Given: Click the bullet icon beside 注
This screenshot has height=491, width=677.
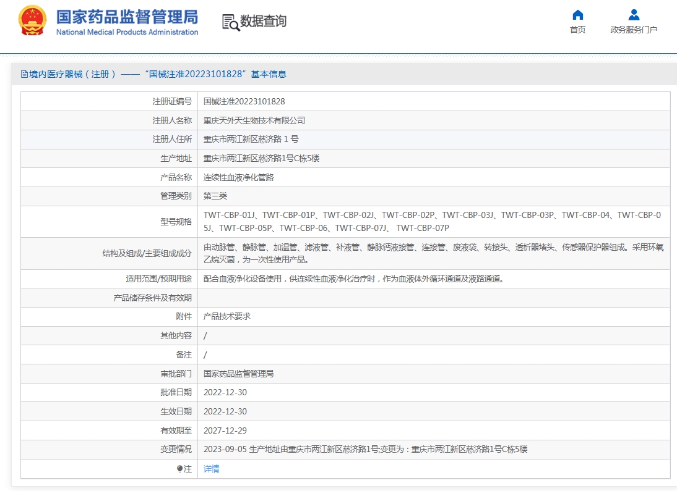Looking at the screenshot, I should [x=179, y=469].
